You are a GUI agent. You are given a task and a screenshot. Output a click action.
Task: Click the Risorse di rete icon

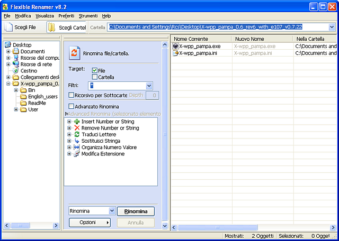click(15, 64)
